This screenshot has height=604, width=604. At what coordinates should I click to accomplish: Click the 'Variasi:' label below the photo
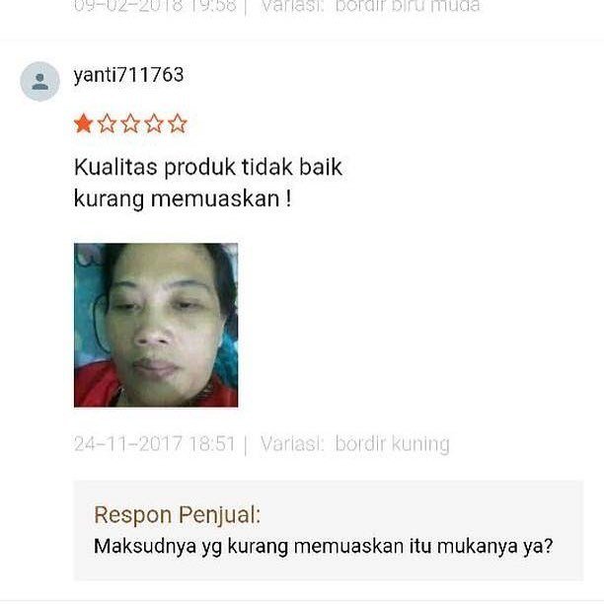(292, 443)
